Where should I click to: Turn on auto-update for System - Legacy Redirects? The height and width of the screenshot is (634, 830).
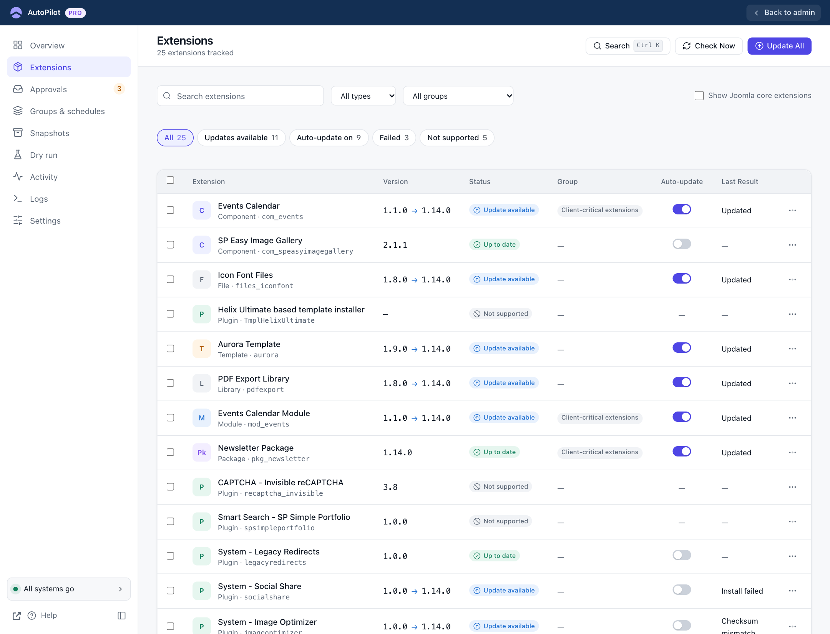[x=682, y=555]
